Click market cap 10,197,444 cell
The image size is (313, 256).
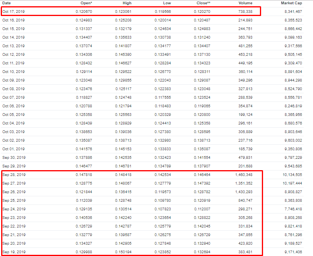(x=292, y=183)
